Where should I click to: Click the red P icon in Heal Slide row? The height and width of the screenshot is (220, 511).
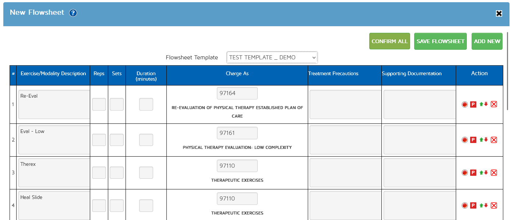tap(473, 205)
